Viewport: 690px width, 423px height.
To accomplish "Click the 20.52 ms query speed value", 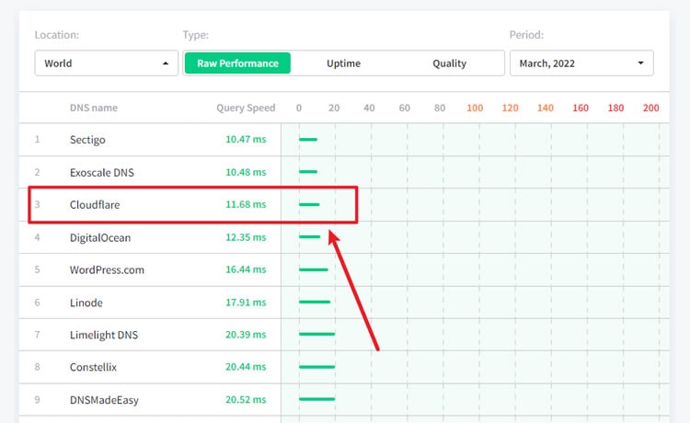I will pyautogui.click(x=246, y=400).
